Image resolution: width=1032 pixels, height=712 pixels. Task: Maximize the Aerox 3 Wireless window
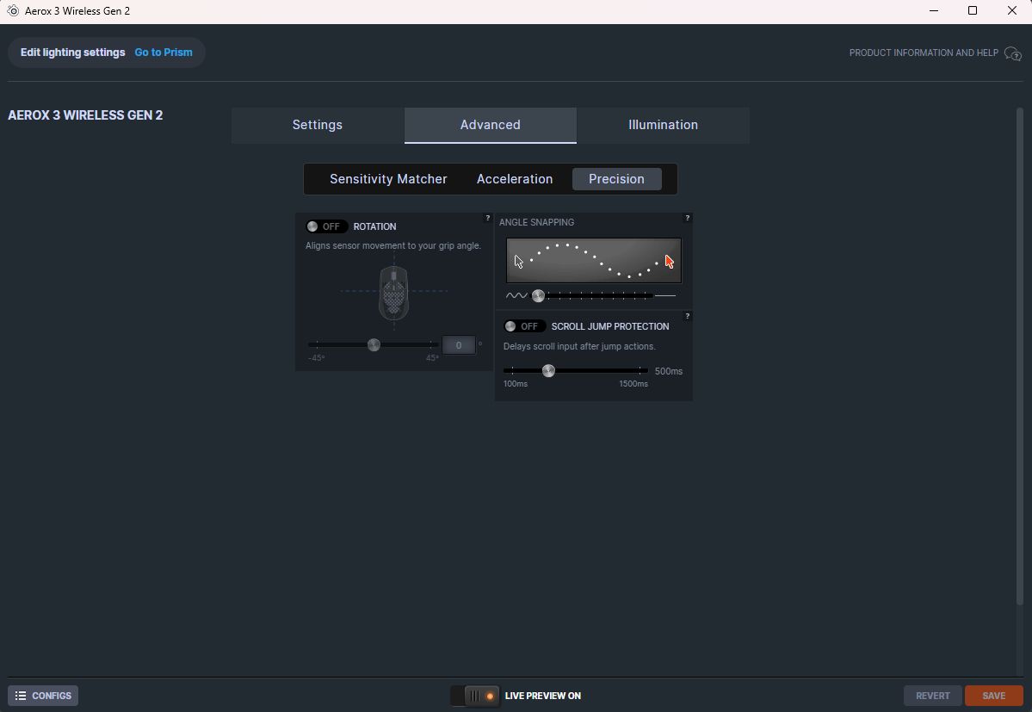[x=973, y=11]
